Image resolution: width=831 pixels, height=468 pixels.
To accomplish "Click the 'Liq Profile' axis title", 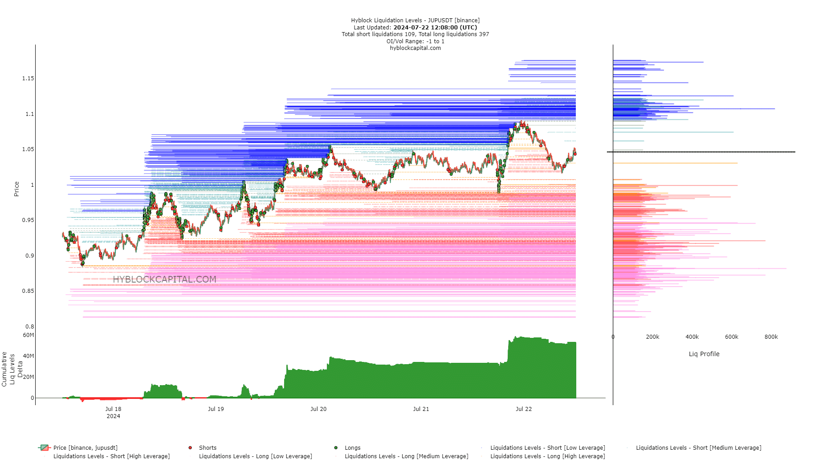I will tap(704, 354).
